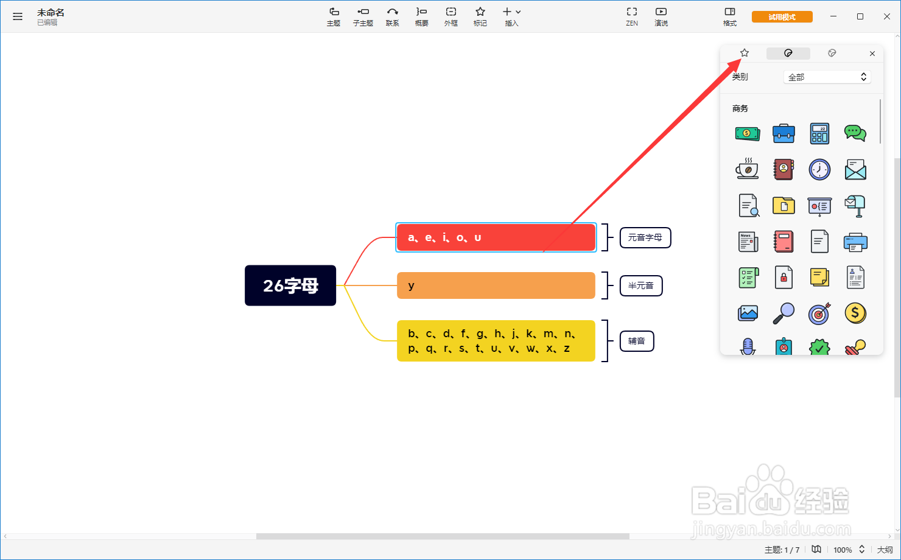Insert the printer sticker
The image size is (901, 560).
click(x=855, y=242)
